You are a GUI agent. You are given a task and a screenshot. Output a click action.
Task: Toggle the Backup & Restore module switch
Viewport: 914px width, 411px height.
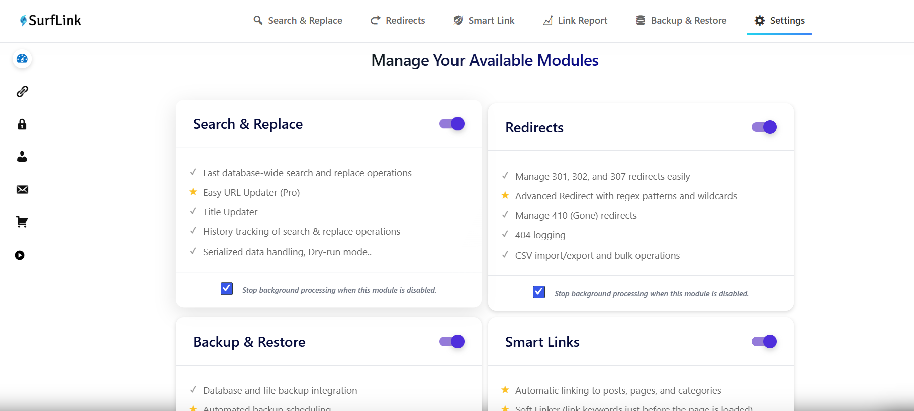point(452,342)
